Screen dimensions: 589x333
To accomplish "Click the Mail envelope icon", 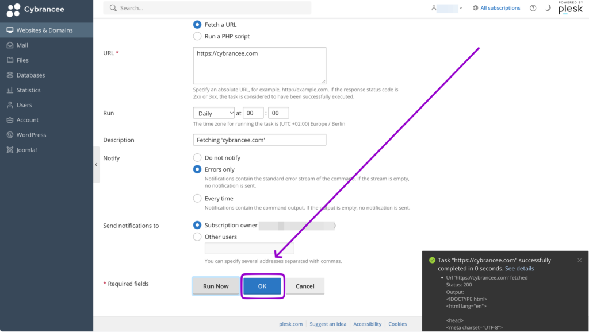I will 10,45.
